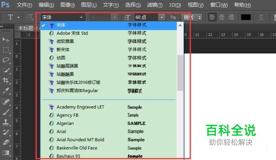Open the 窗口 menu

coord(219,5)
